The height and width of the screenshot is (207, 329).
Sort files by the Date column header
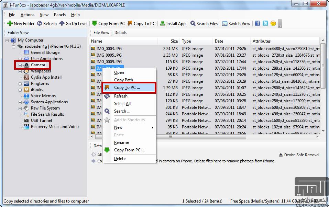tap(231, 41)
